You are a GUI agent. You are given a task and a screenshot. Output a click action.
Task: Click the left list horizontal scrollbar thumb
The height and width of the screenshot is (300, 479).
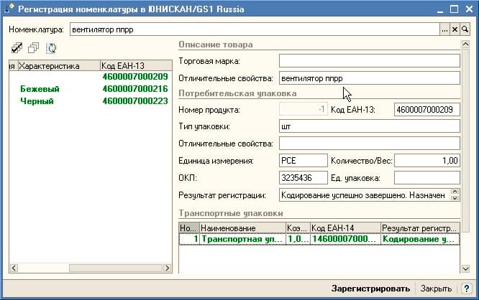(x=116, y=268)
